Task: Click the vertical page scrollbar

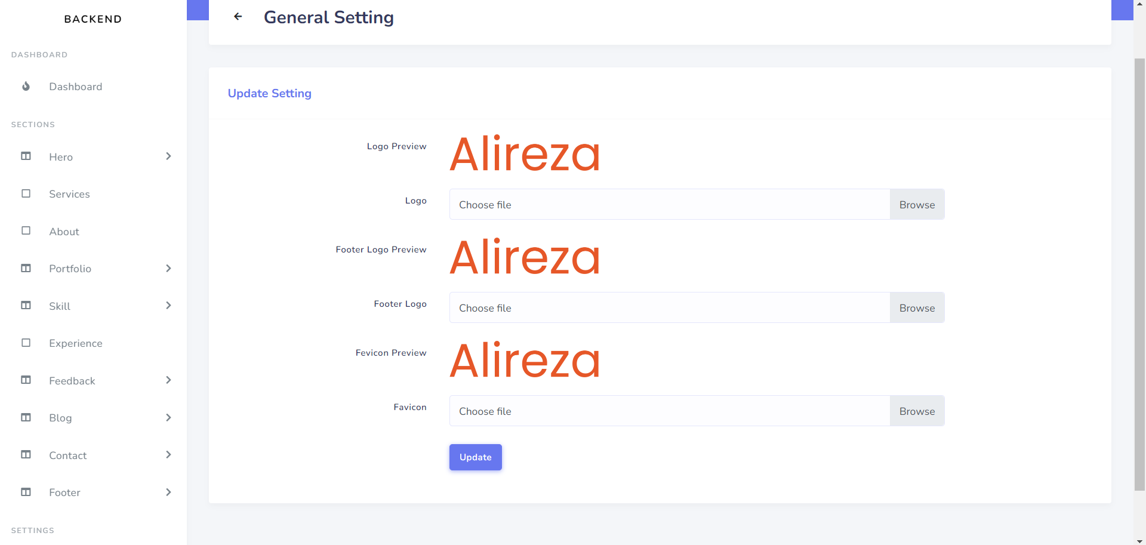Action: (1139, 275)
